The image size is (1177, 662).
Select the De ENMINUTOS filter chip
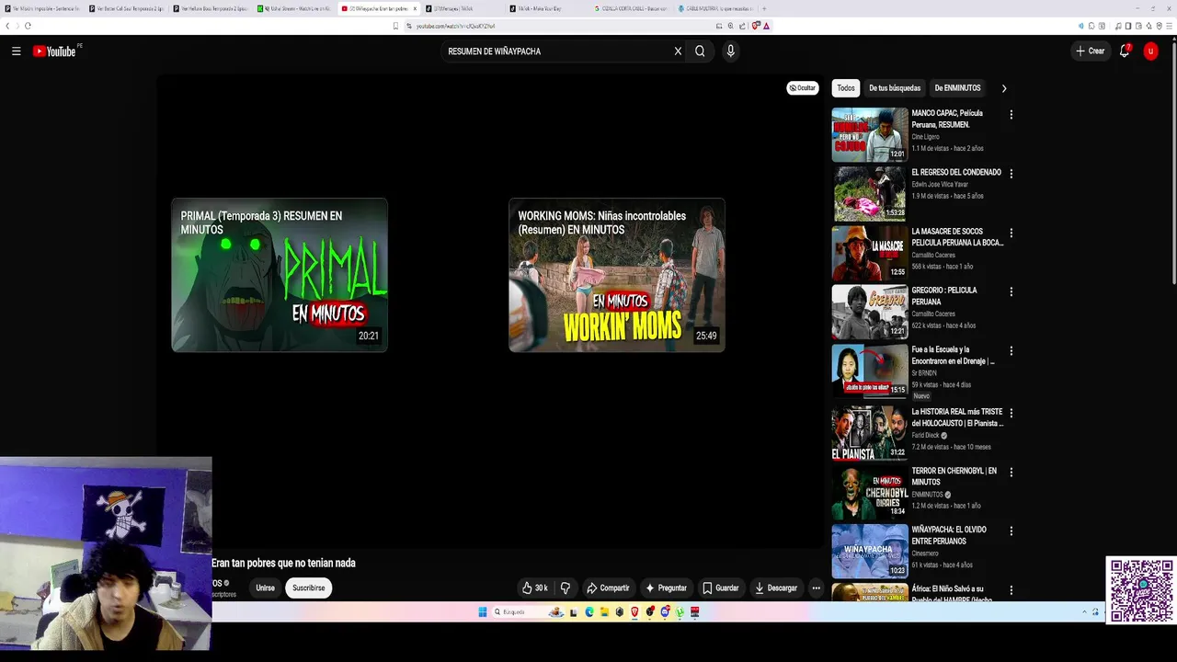point(957,88)
